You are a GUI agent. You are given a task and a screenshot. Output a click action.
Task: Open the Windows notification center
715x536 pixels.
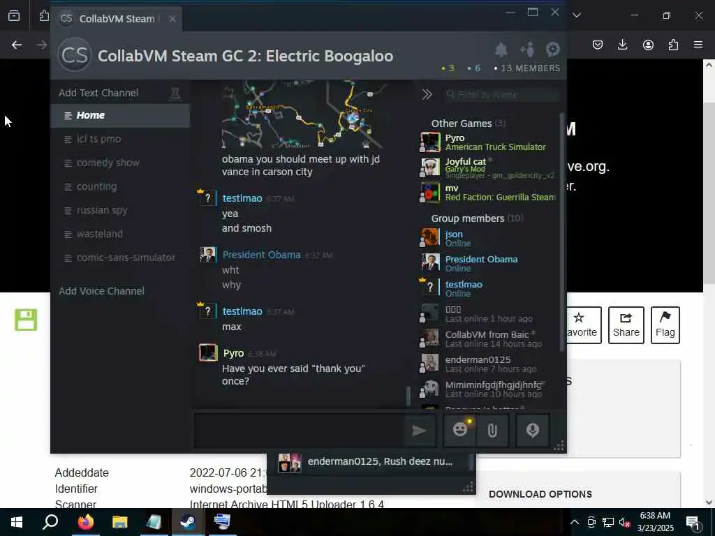tap(693, 522)
